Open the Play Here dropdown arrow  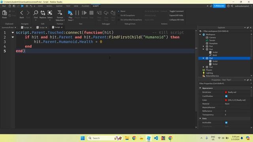(73, 20)
